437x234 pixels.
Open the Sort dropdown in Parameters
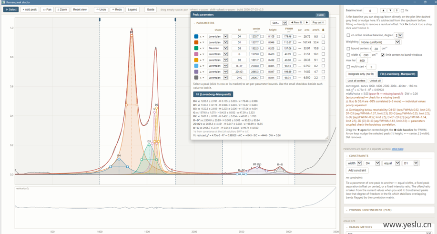[279, 23]
